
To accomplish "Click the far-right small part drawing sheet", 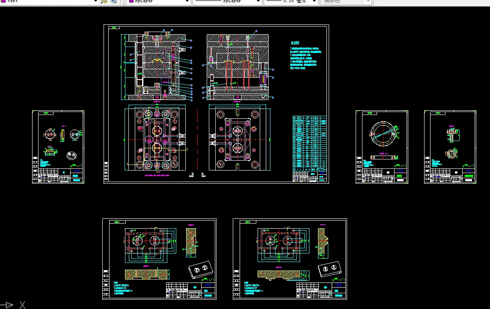I will pyautogui.click(x=450, y=147).
